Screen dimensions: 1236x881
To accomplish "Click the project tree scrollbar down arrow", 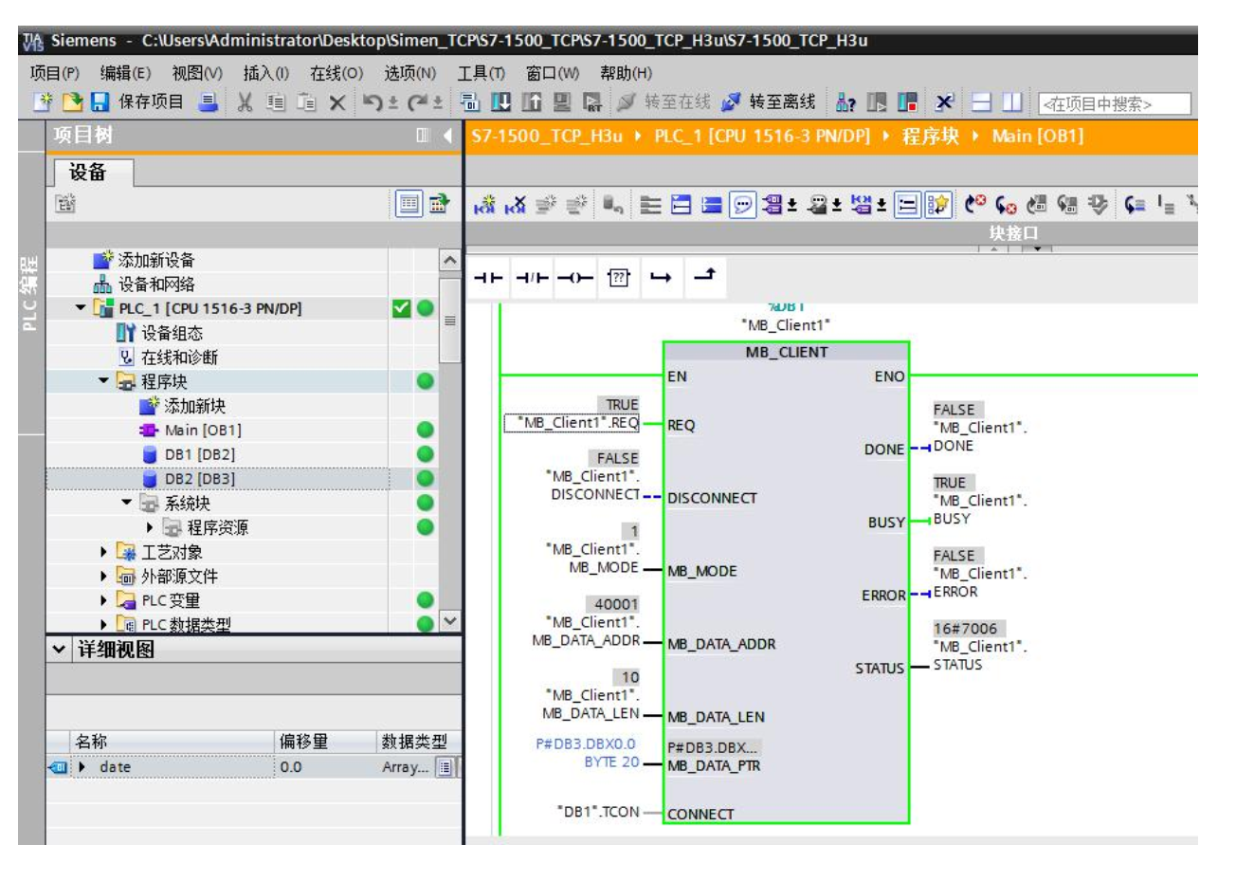I will point(450,621).
